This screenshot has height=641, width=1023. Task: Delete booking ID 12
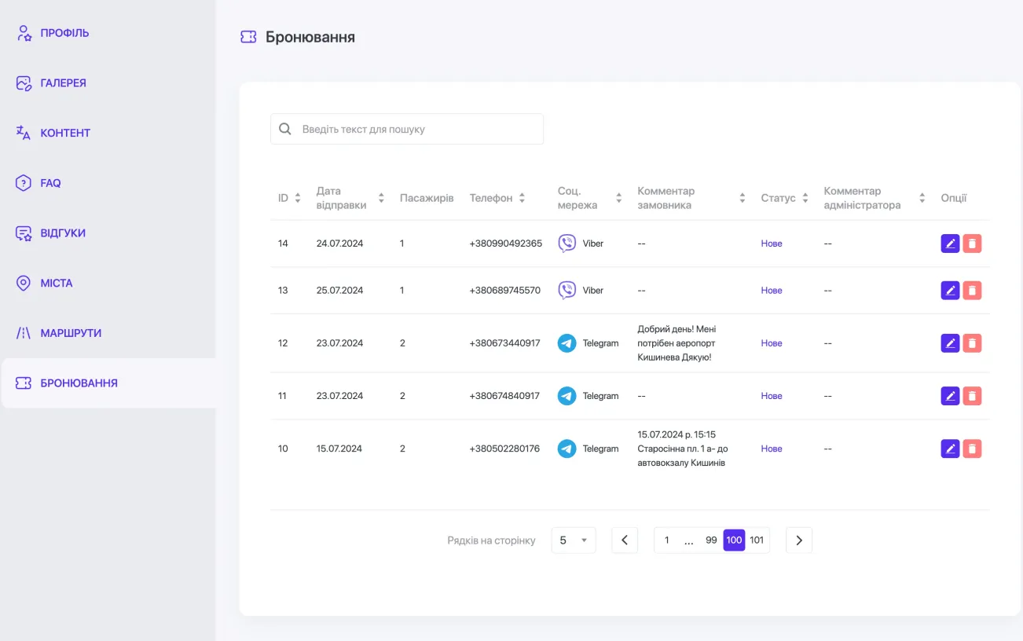(972, 343)
